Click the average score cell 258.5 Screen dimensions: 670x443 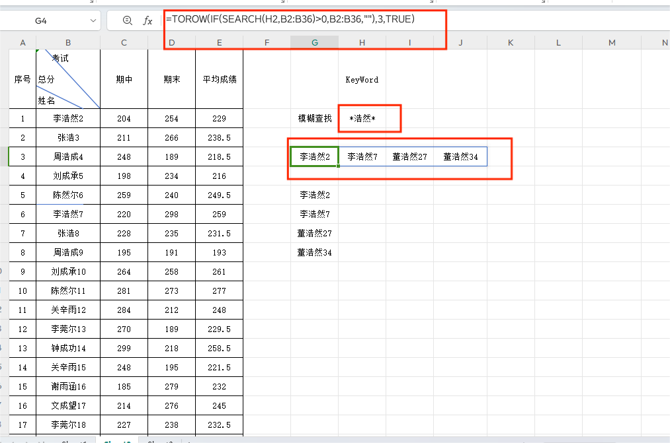click(x=219, y=349)
